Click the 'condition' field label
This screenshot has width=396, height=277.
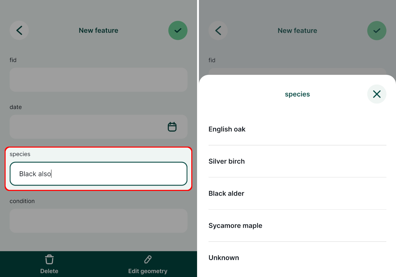(x=22, y=201)
